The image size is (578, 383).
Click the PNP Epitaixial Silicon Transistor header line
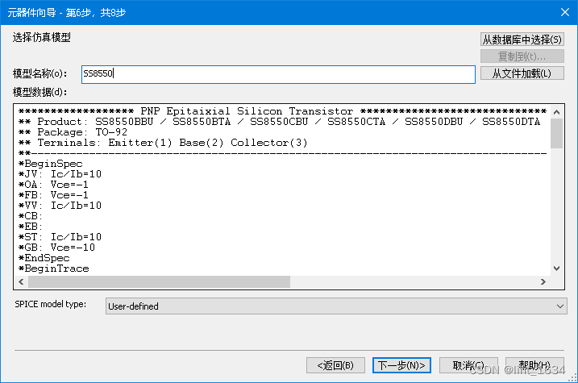coord(283,111)
